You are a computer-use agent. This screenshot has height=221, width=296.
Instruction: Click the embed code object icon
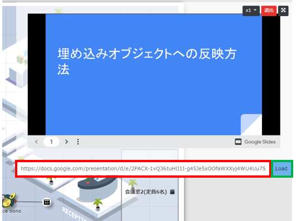click(x=47, y=202)
